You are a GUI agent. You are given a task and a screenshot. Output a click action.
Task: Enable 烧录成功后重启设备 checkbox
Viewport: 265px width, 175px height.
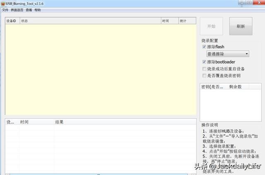204,69
